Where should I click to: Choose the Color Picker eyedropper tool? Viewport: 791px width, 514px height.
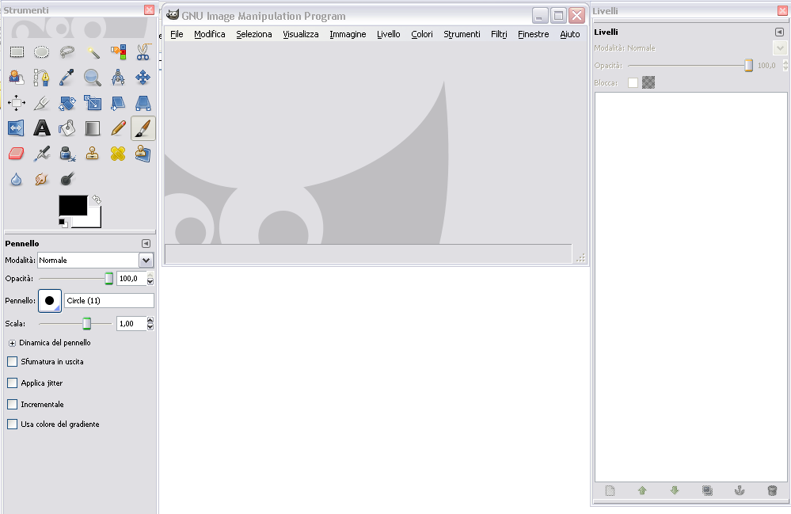click(67, 78)
